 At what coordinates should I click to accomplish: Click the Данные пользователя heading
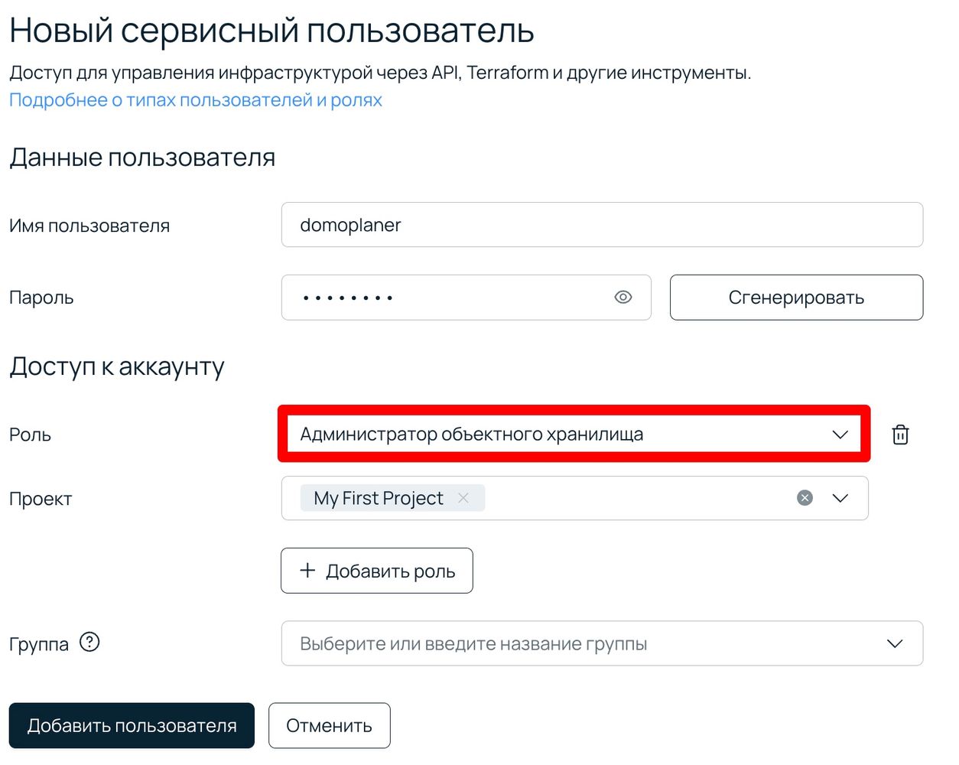pos(142,158)
